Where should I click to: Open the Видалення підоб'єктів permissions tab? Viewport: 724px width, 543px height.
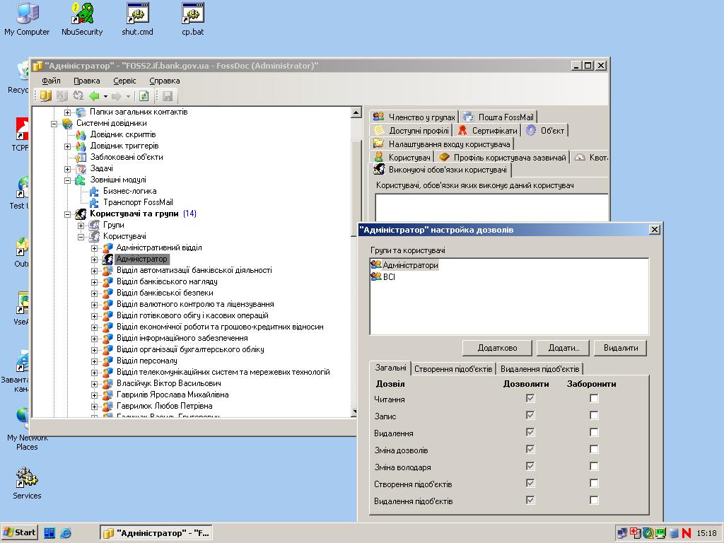point(539,369)
